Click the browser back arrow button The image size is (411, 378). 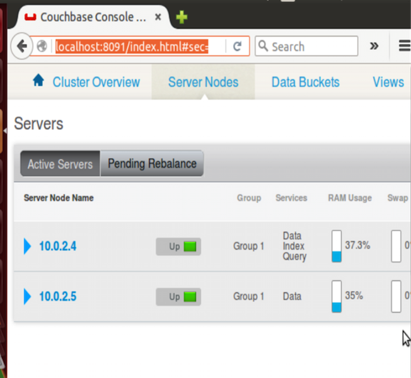point(22,47)
